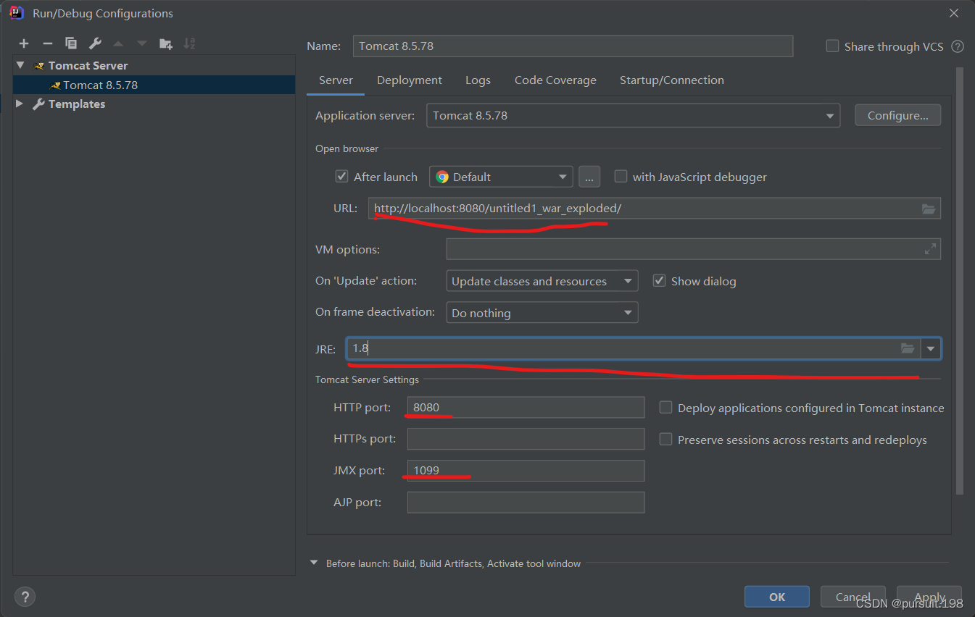Click the HTTP port field
975x617 pixels.
pyautogui.click(x=526, y=407)
